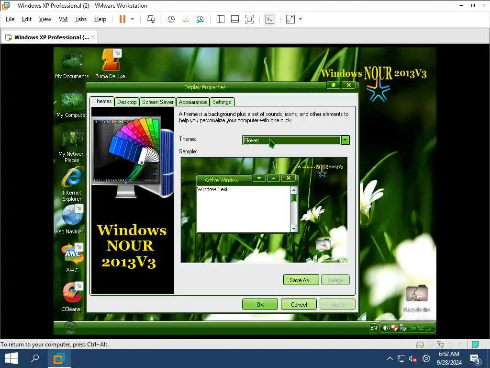Click the XP tray volume speaker icon

386,328
